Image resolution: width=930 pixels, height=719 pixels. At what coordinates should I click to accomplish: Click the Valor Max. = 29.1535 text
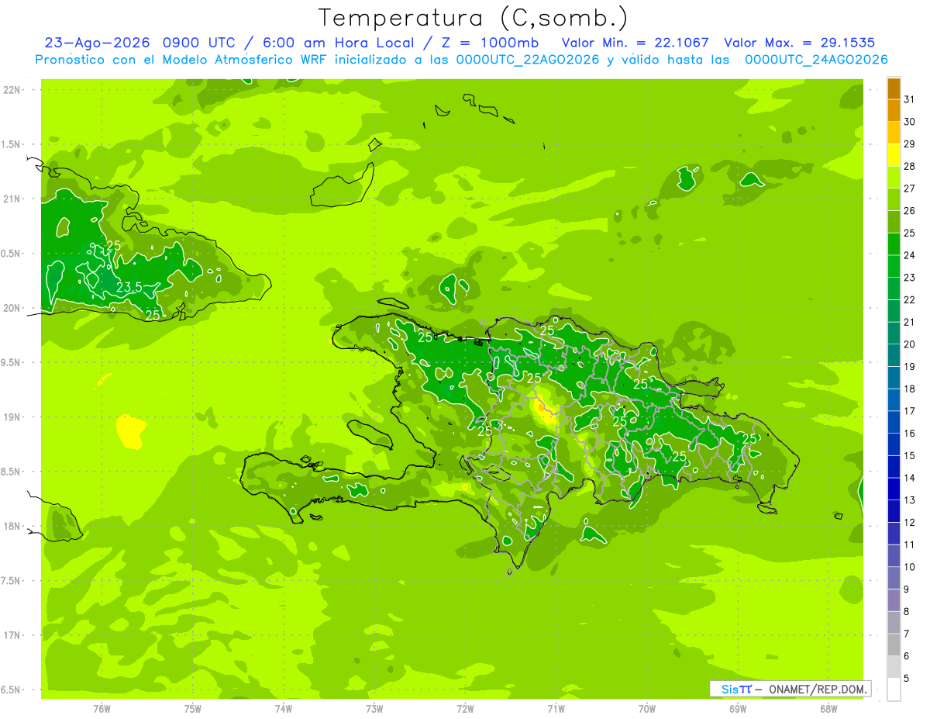point(799,43)
